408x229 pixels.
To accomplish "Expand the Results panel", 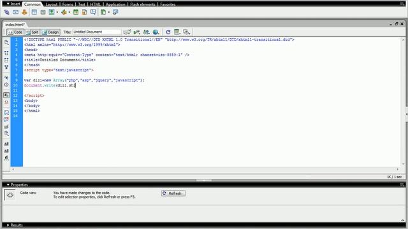I will click(x=8, y=225).
